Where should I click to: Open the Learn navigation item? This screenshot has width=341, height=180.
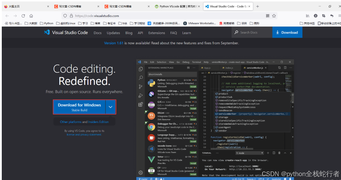[187, 33]
